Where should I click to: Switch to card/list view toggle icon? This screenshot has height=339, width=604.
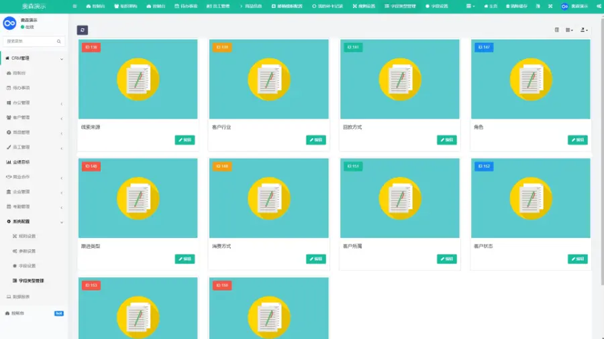557,30
